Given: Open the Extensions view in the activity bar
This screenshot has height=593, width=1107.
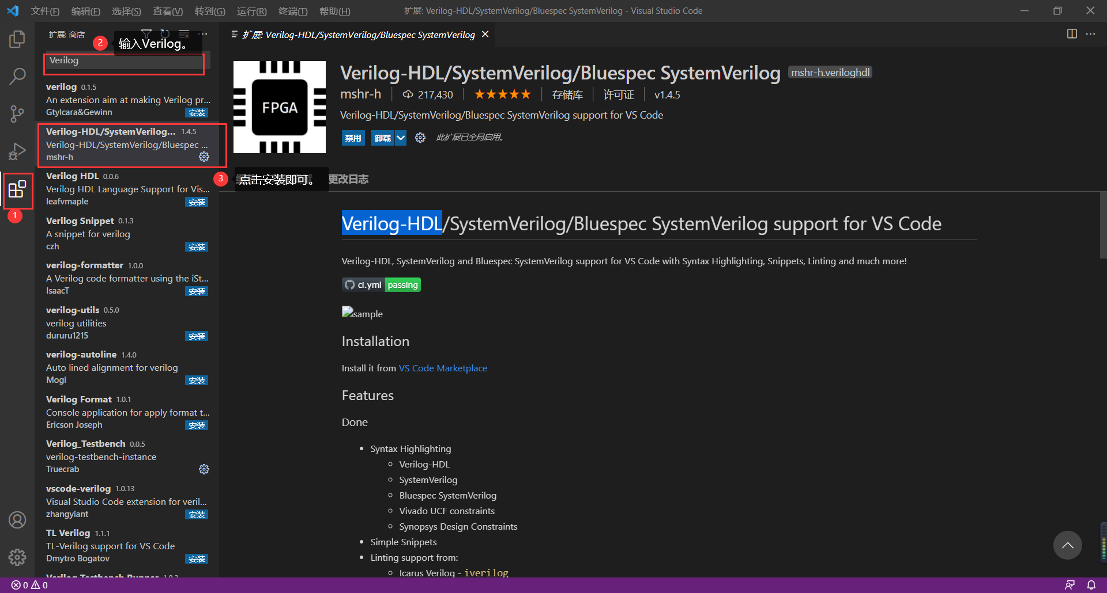Looking at the screenshot, I should click(x=17, y=190).
